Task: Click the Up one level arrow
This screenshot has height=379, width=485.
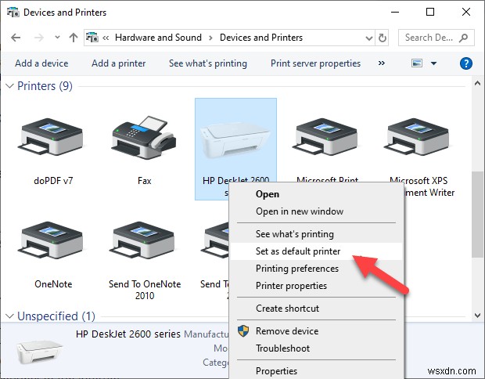Action: (74, 38)
